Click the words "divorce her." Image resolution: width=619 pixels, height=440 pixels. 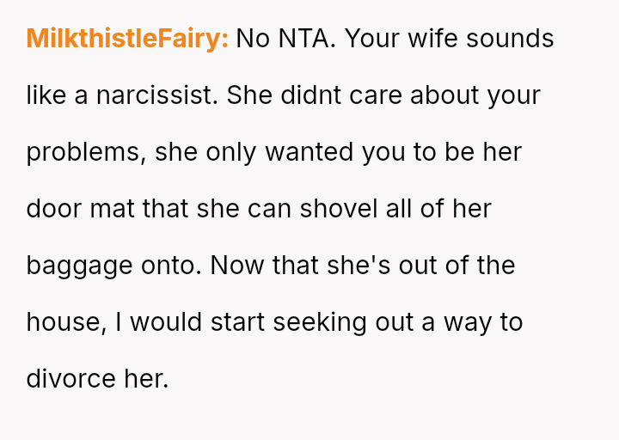[x=97, y=379]
